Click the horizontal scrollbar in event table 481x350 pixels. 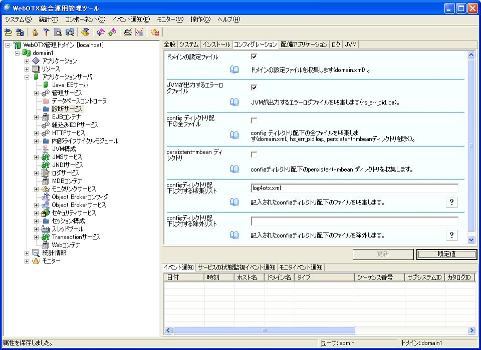click(x=265, y=330)
